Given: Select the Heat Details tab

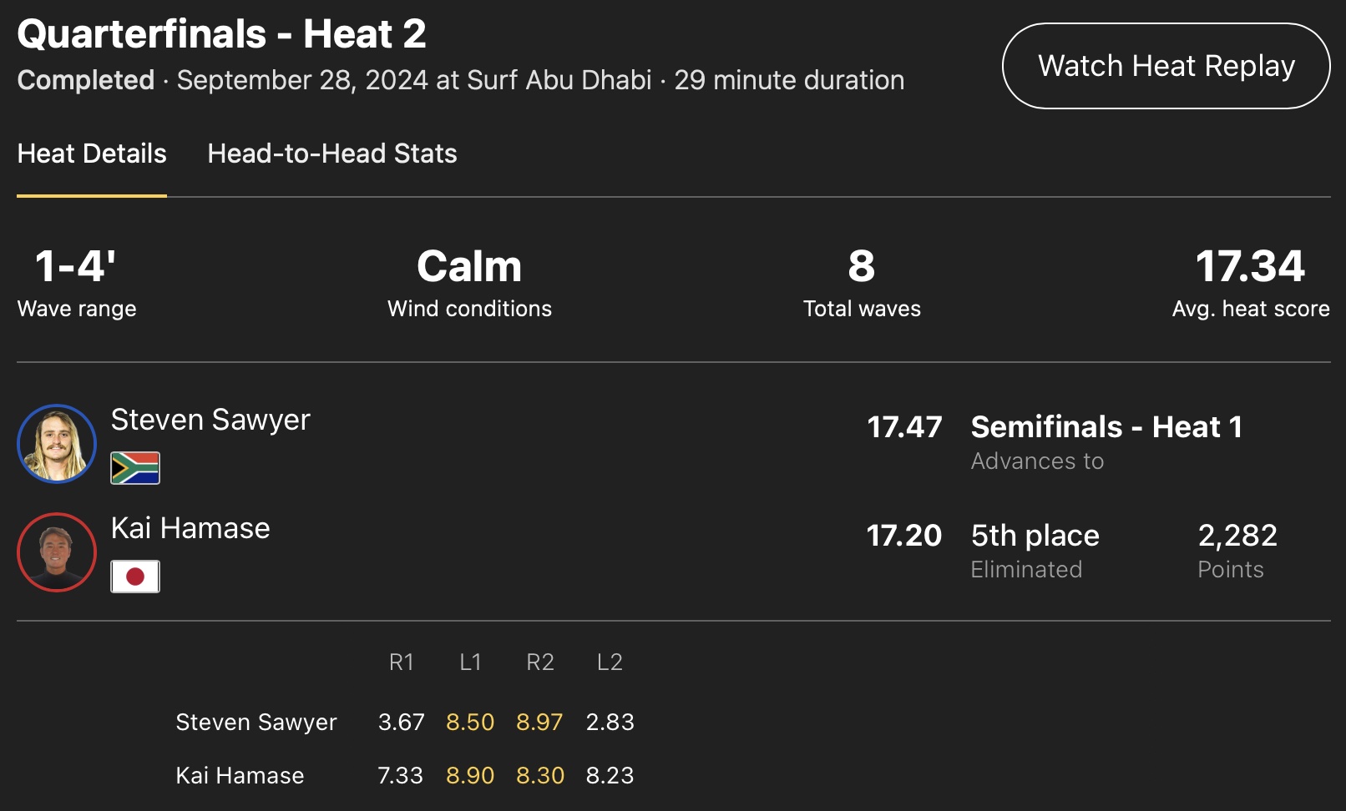Looking at the screenshot, I should click(92, 154).
